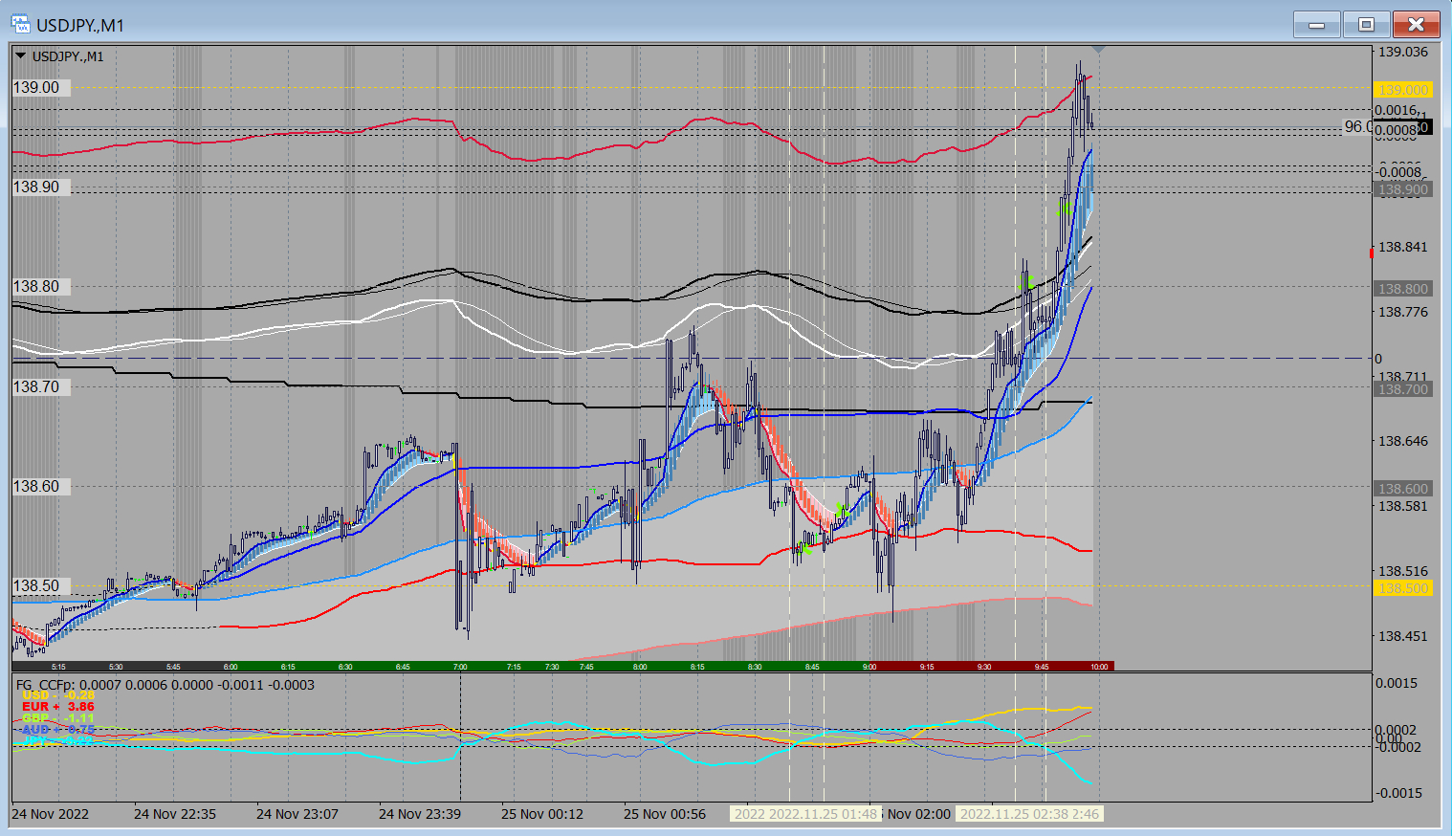This screenshot has height=836, width=1452.
Task: Select the EUR + 3.86 currency strength label
Action: pos(57,707)
